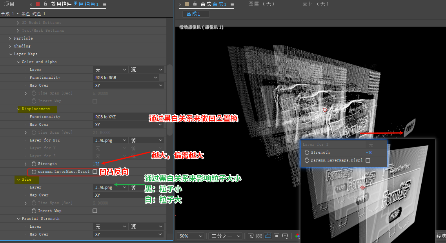Open the show channel RGB icon

297,236
